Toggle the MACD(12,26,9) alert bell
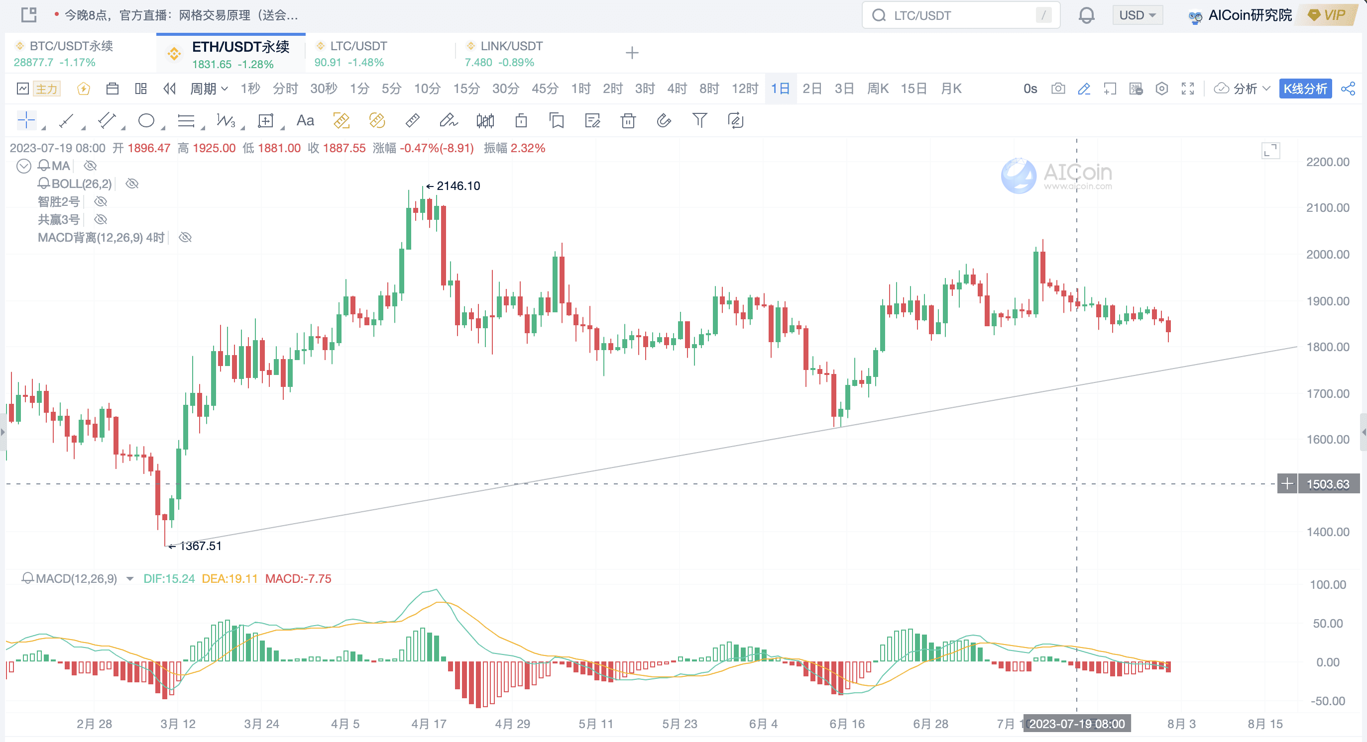 pos(27,578)
